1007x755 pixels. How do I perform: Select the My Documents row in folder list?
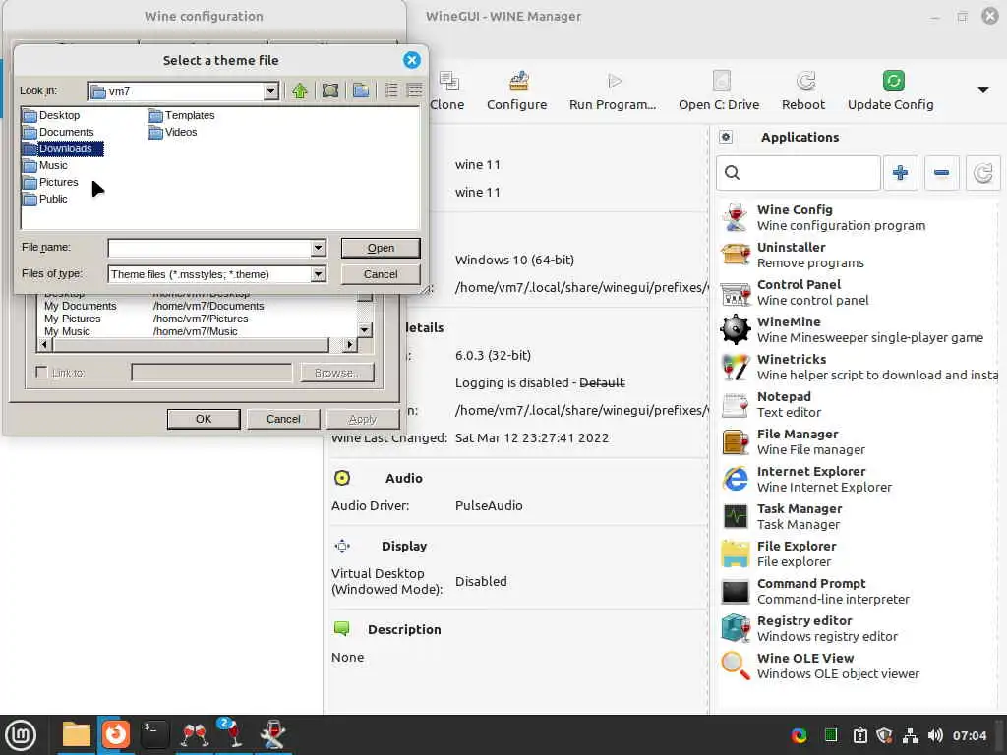(x=196, y=306)
